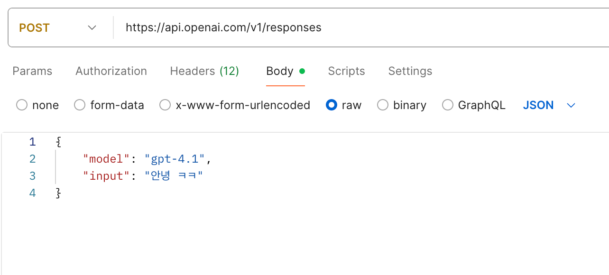609x275 pixels.
Task: Open the Authorization tab
Action: tap(111, 71)
